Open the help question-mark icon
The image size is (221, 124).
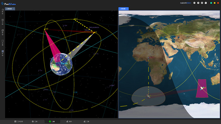(198, 3)
